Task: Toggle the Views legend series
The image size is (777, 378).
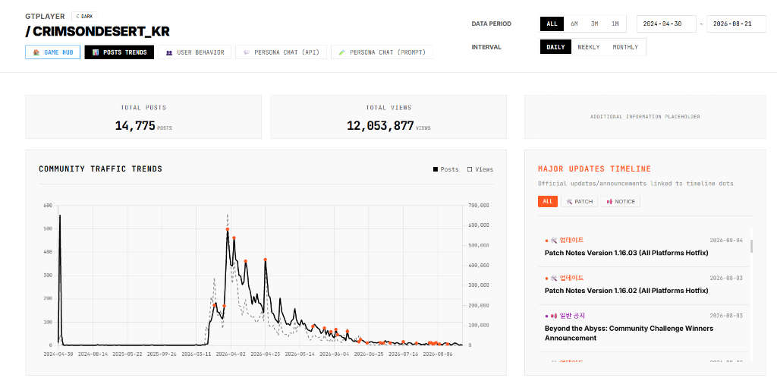Action: coord(480,169)
